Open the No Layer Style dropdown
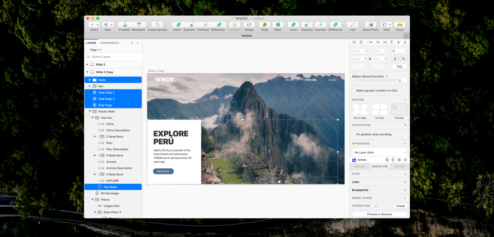The width and height of the screenshot is (494, 237). click(380, 152)
